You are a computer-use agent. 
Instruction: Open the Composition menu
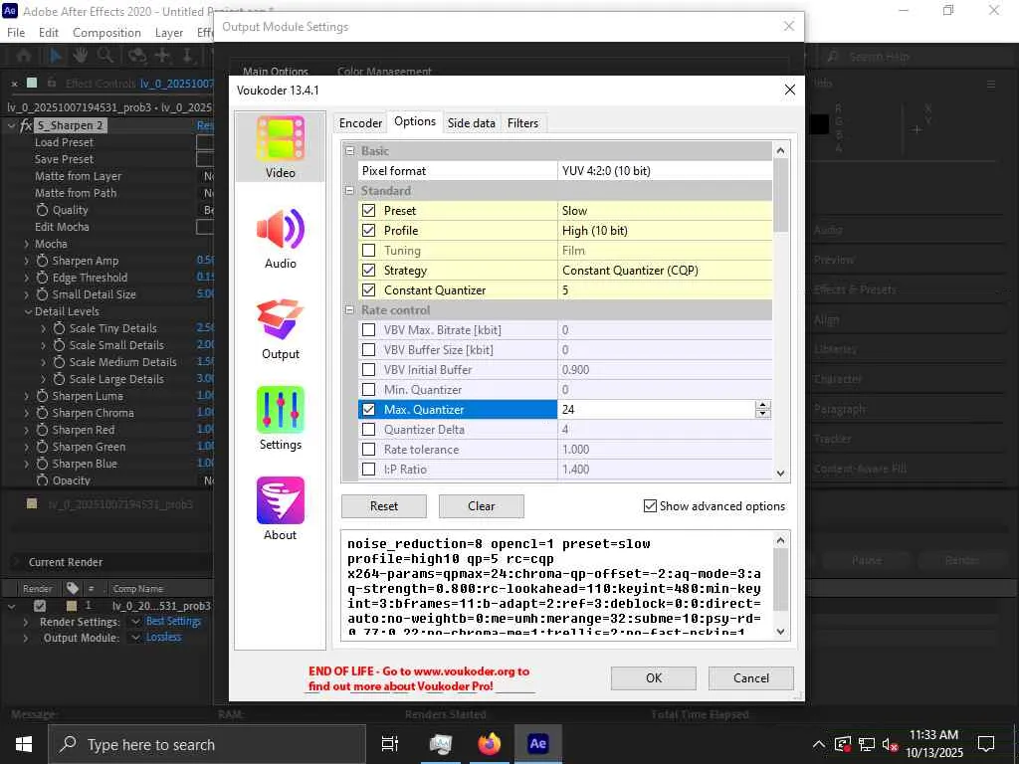[x=106, y=33]
